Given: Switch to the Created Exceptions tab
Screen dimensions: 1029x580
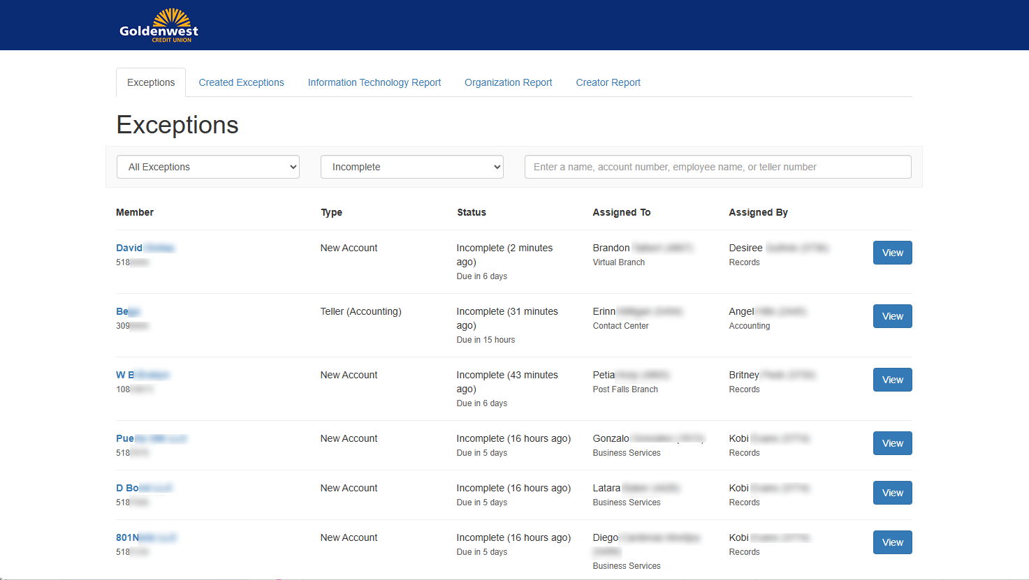Looking at the screenshot, I should click(x=241, y=82).
